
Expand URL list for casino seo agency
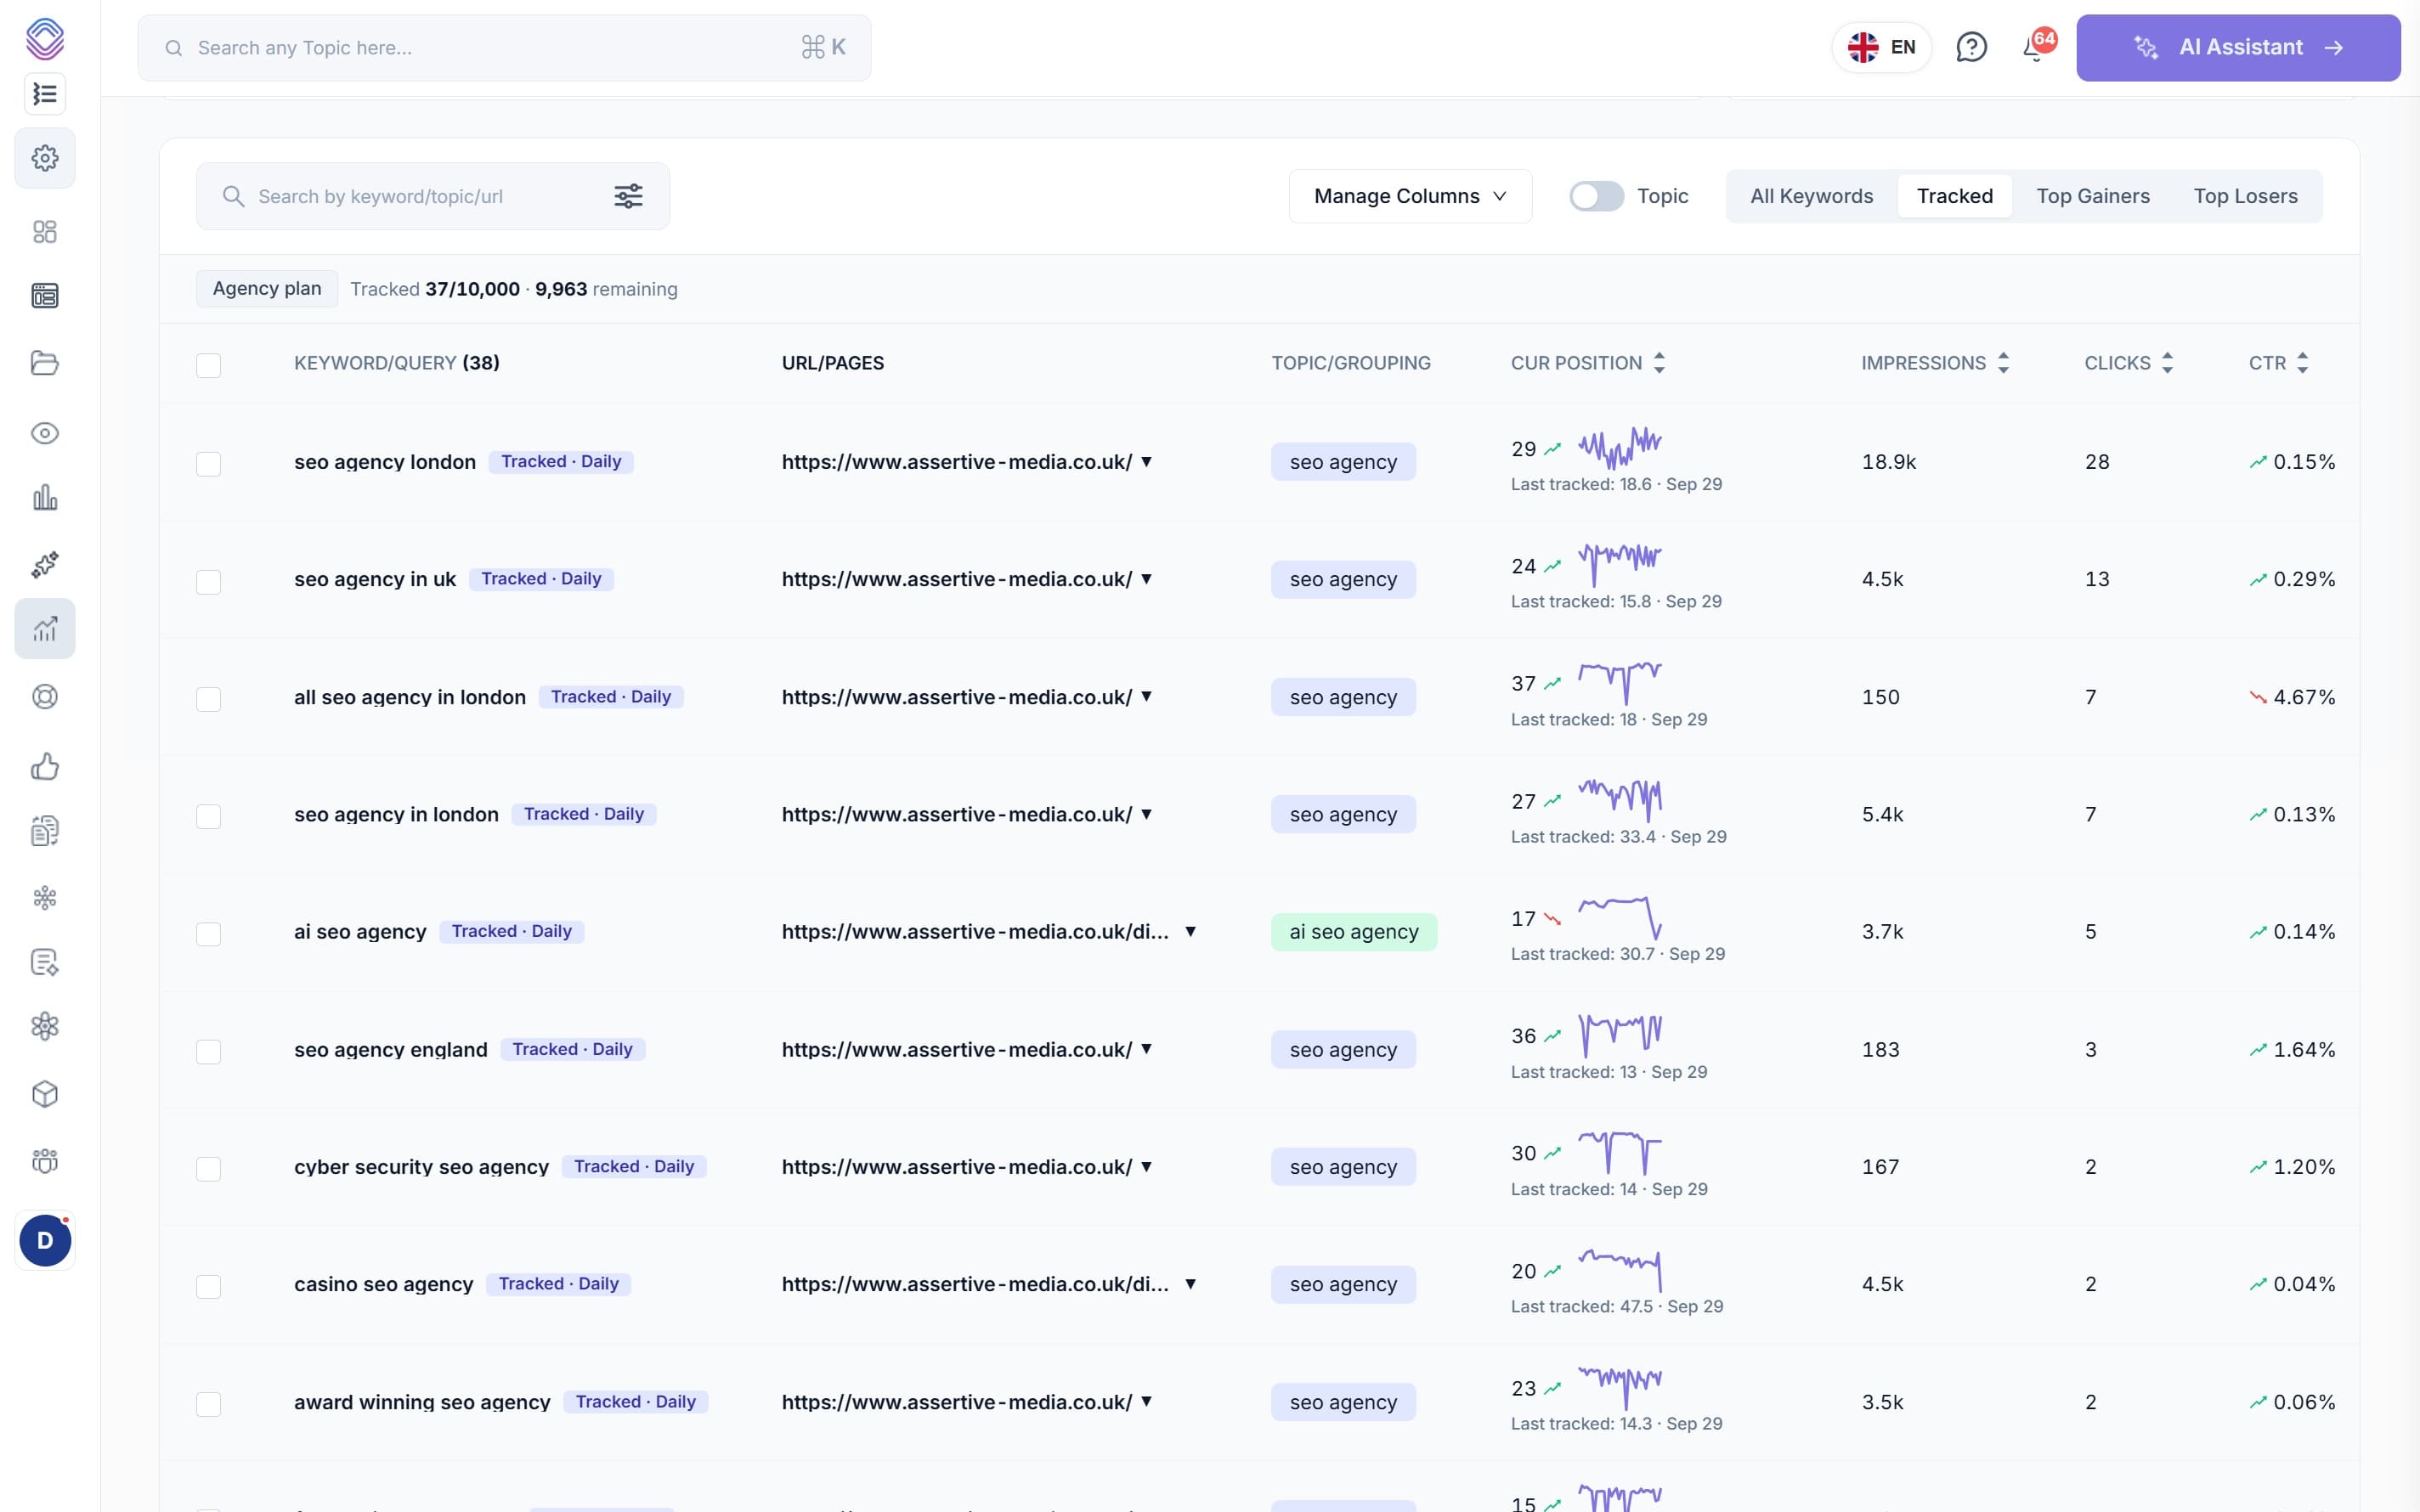[x=1190, y=1284]
